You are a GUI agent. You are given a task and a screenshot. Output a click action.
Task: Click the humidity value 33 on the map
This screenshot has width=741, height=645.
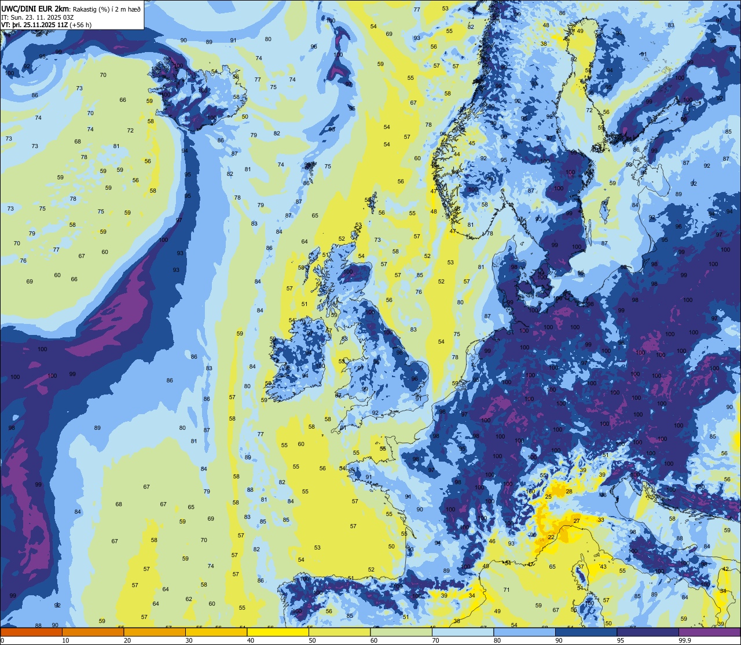click(601, 520)
